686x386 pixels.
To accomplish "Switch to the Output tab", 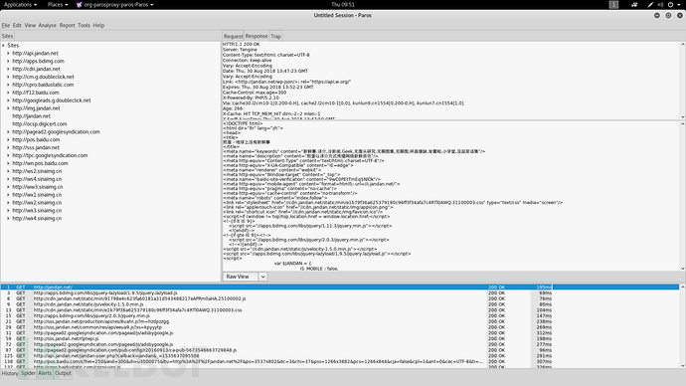I will 63,373.
